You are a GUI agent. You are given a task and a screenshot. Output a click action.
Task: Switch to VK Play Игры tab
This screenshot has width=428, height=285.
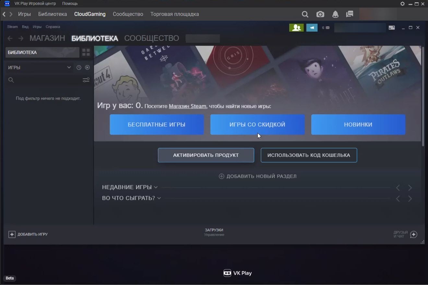point(25,14)
